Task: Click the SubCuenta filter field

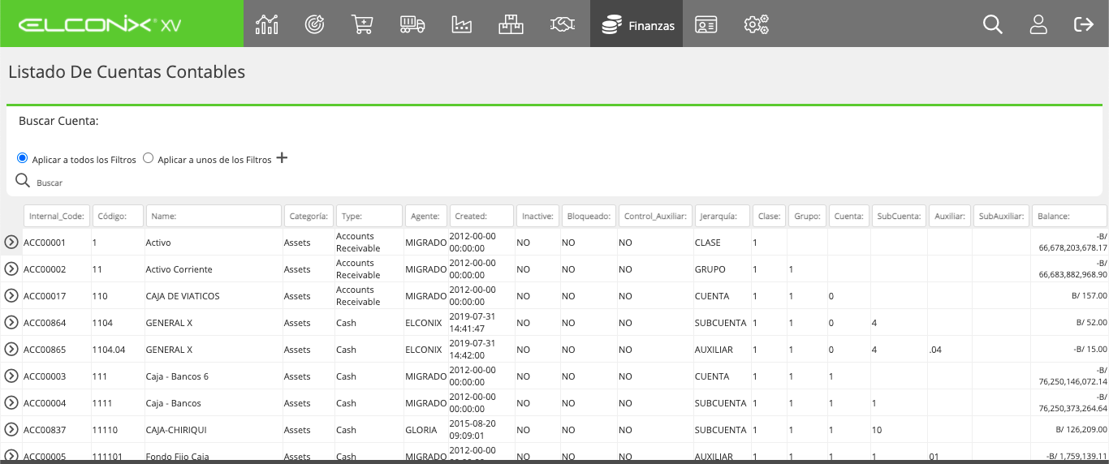Action: (900, 216)
